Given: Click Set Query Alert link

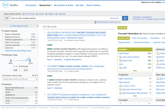Looking at the screenshot, I should click(139, 19).
